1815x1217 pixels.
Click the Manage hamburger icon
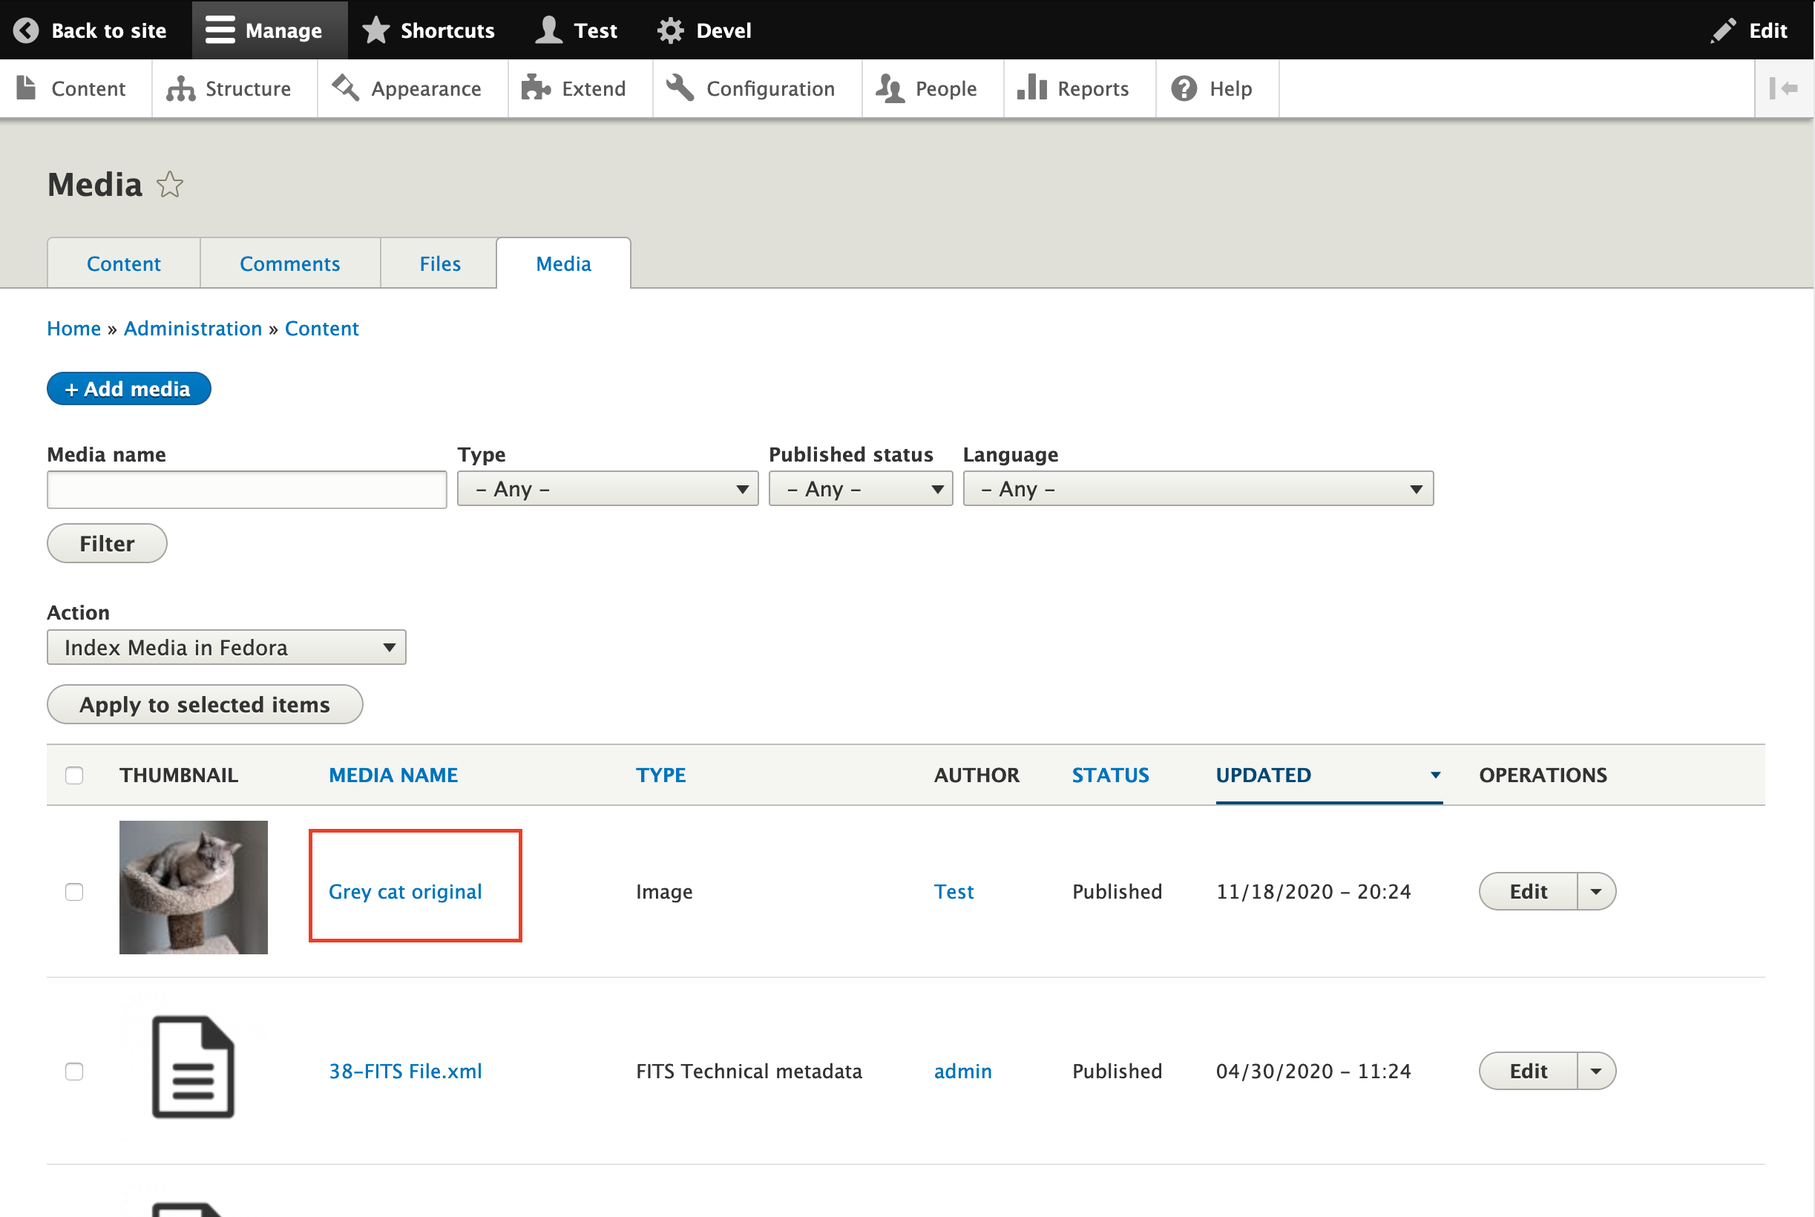[x=220, y=30]
